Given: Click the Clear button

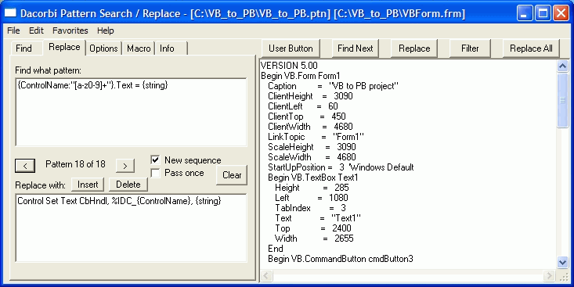Looking at the screenshot, I should (232, 175).
